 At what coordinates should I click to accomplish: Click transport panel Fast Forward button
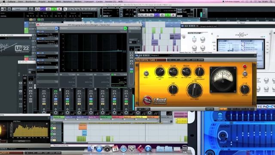(x=151, y=15)
